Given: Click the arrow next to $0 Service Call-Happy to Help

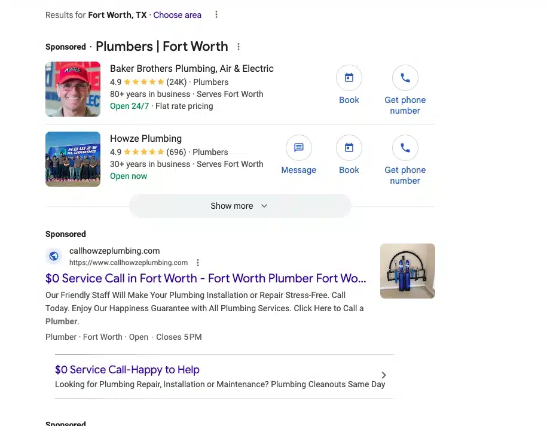Looking at the screenshot, I should tap(384, 375).
